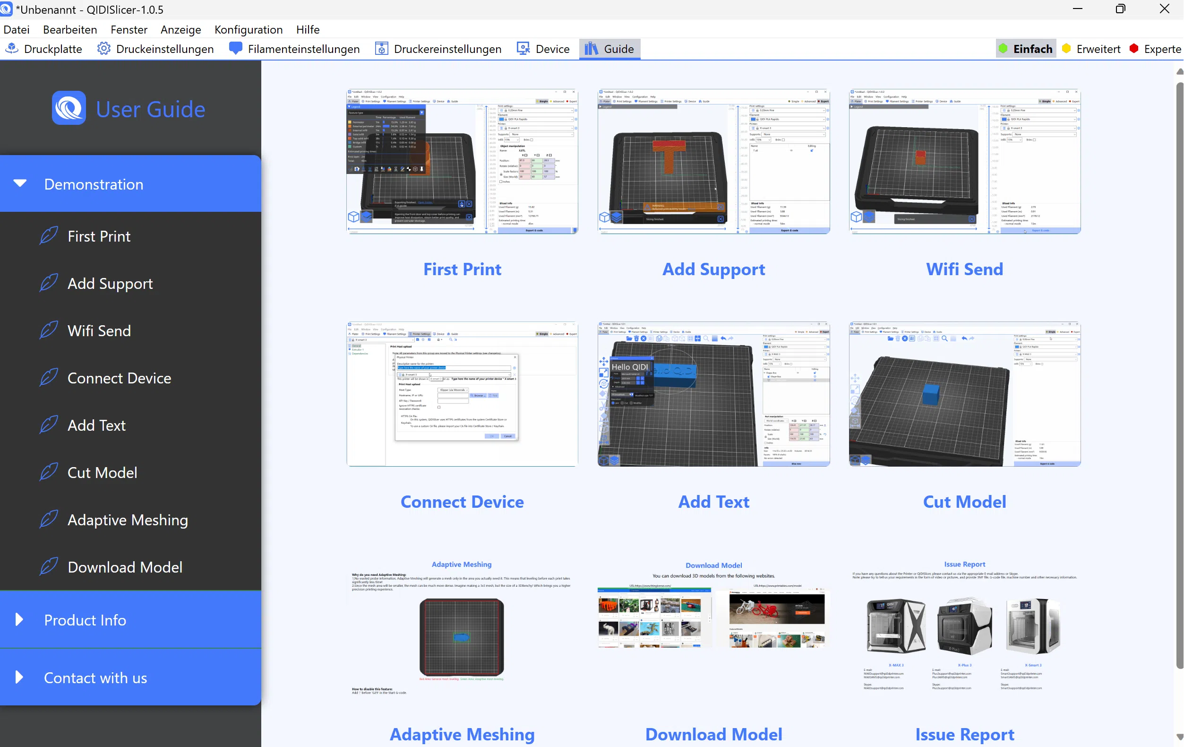The image size is (1184, 747).
Task: Open the Konfiguration menu
Action: (249, 29)
